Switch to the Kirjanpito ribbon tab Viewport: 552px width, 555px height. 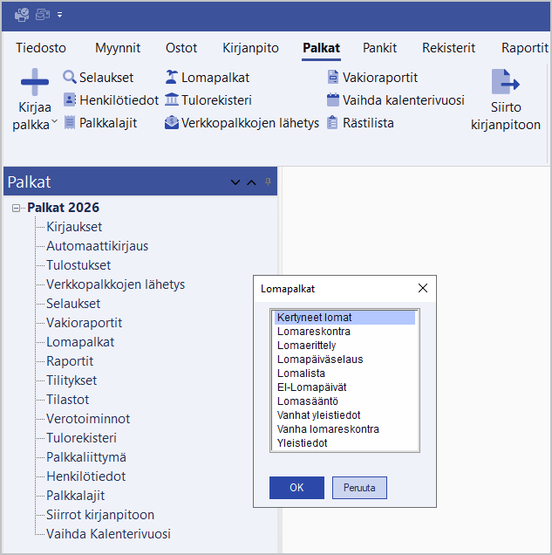(x=249, y=48)
